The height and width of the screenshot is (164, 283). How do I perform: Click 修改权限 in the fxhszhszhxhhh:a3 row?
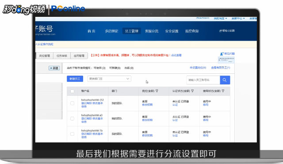pyautogui.click(x=147, y=120)
